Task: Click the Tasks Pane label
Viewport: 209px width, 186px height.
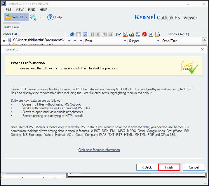Action: pyautogui.click(x=11, y=27)
